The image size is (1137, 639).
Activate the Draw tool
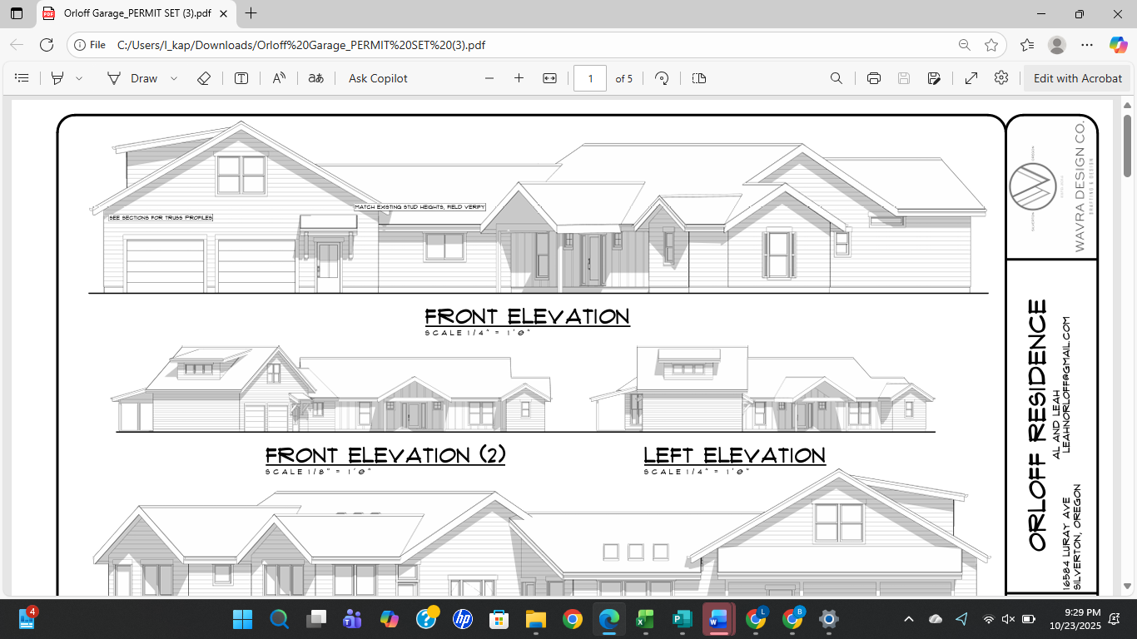(x=132, y=78)
